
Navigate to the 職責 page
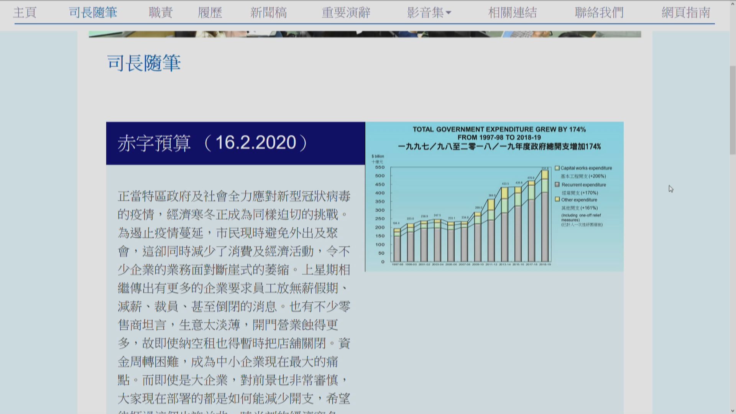coord(160,13)
